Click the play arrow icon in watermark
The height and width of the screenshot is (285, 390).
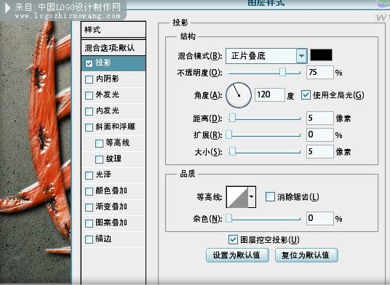pyautogui.click(x=8, y=8)
